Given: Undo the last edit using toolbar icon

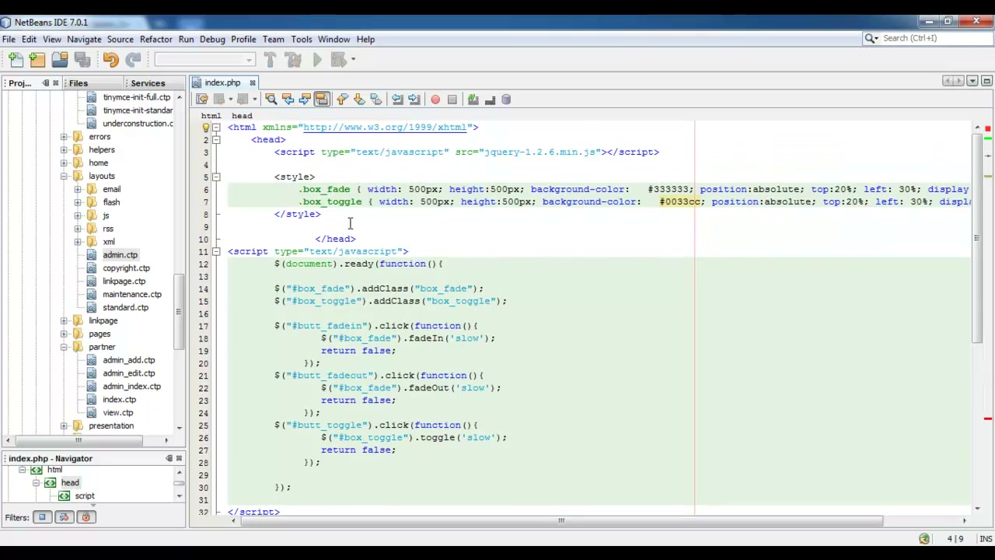Looking at the screenshot, I should click(x=110, y=59).
